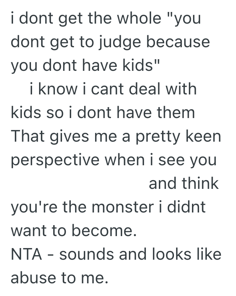Click the blank redacted gap before "and think"
This screenshot has height=296, width=236.
(x=77, y=184)
